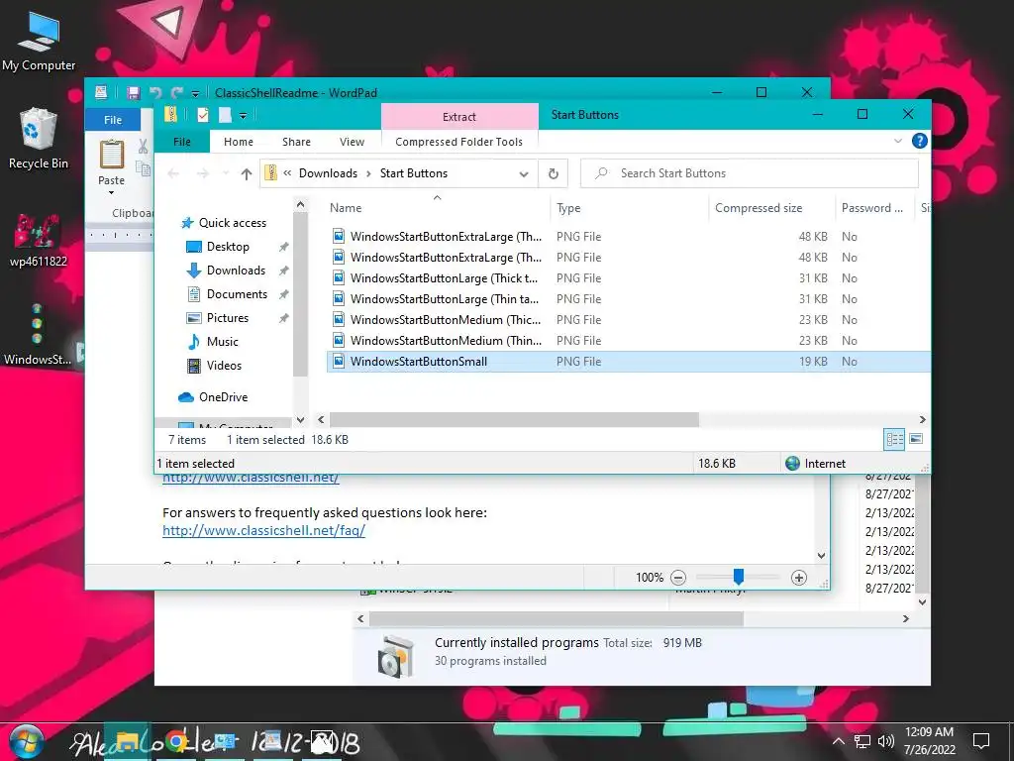
Task: Click the WordPad app icon in title bar
Action: click(x=101, y=92)
